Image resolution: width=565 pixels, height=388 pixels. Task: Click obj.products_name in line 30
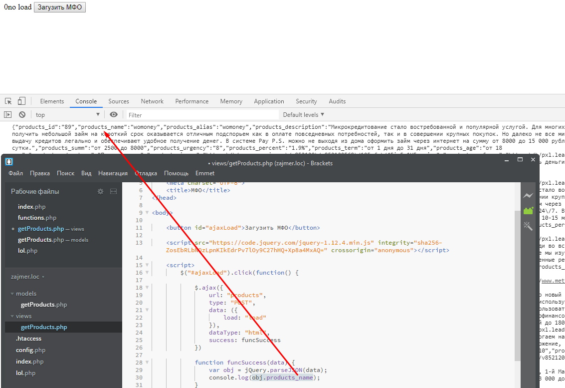[282, 378]
